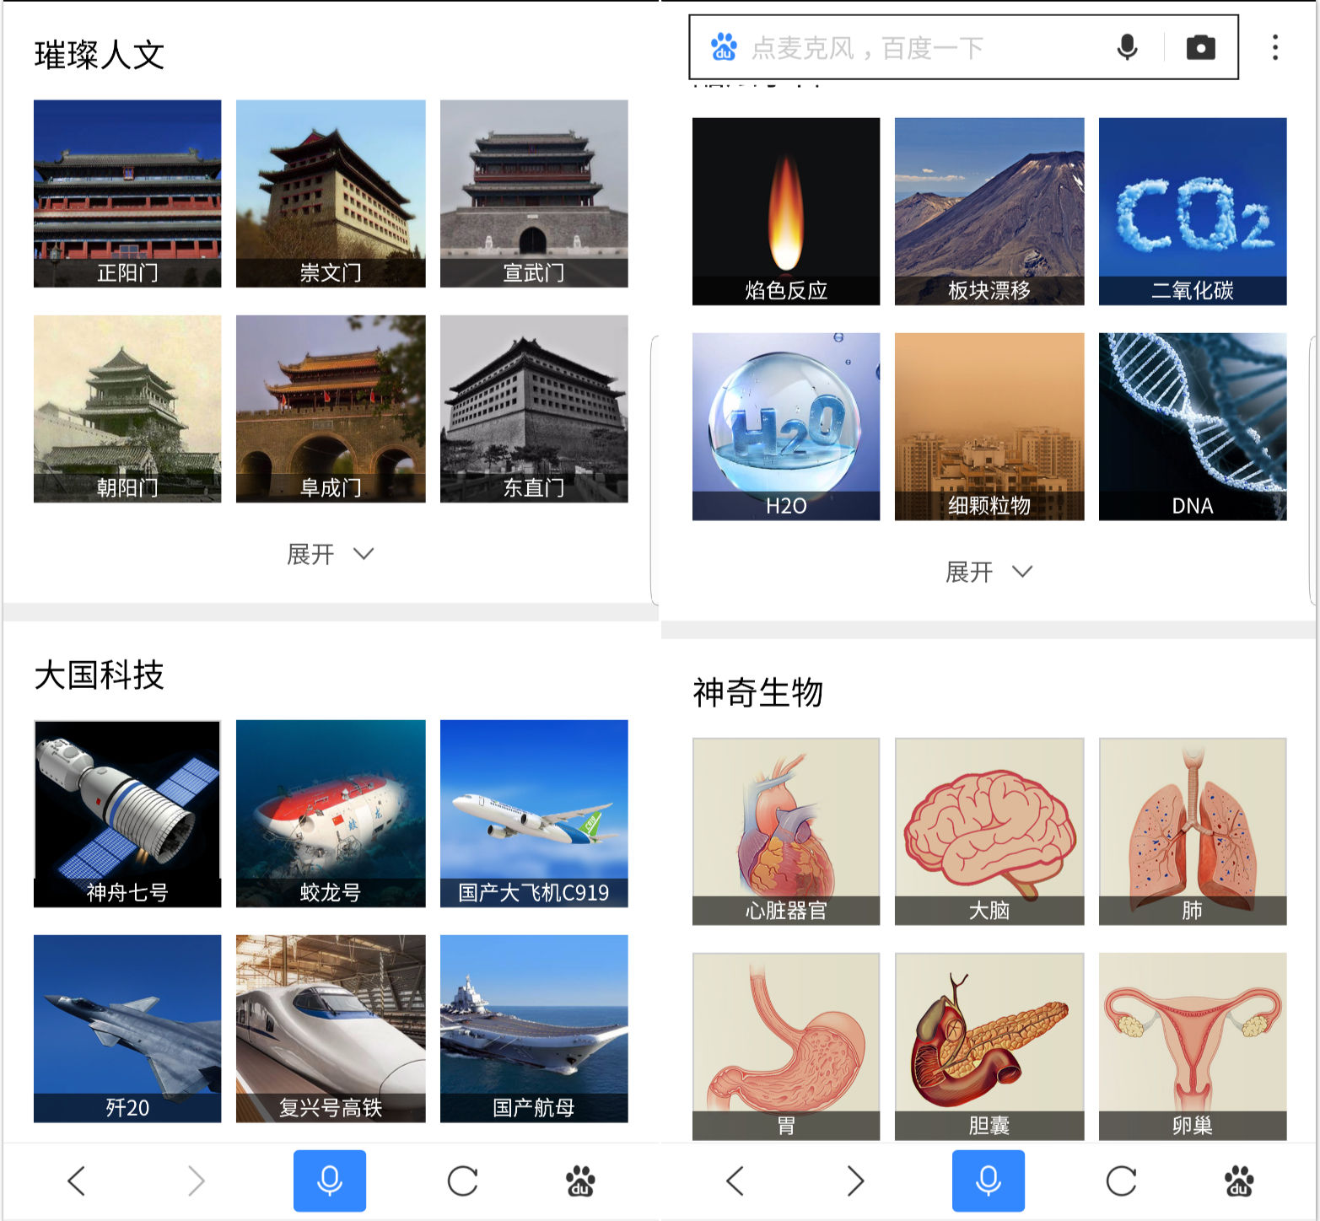Select the 大脑 brain illustration

pos(989,831)
